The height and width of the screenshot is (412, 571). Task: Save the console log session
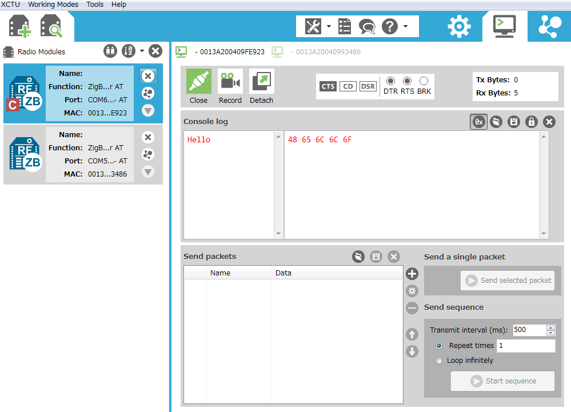(514, 122)
